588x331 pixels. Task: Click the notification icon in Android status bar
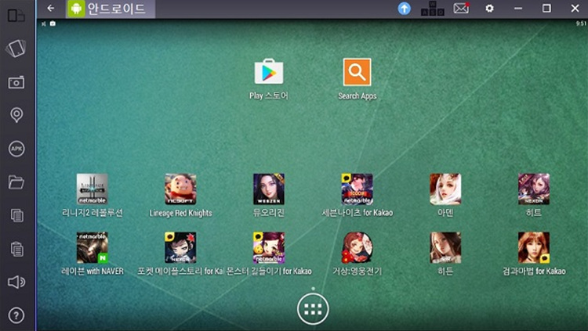click(53, 23)
